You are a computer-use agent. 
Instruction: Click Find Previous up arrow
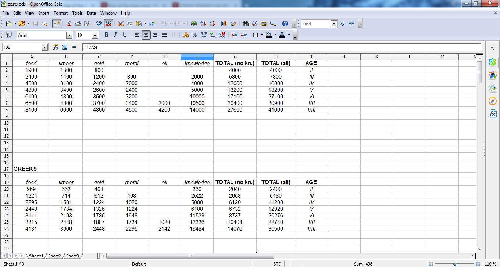(351, 24)
